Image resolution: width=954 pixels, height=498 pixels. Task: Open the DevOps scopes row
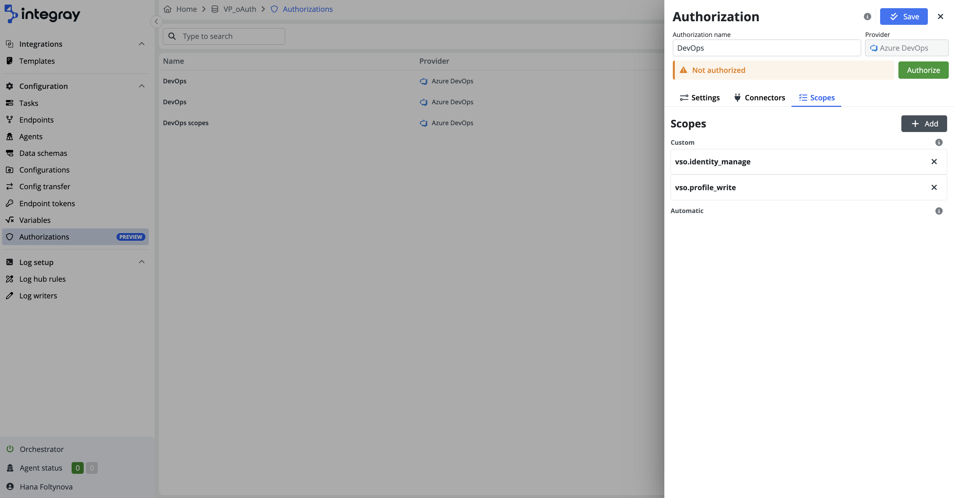point(186,123)
